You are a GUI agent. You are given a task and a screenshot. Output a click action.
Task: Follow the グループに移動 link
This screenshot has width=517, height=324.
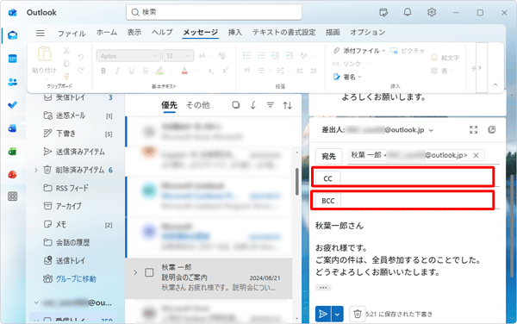(76, 279)
